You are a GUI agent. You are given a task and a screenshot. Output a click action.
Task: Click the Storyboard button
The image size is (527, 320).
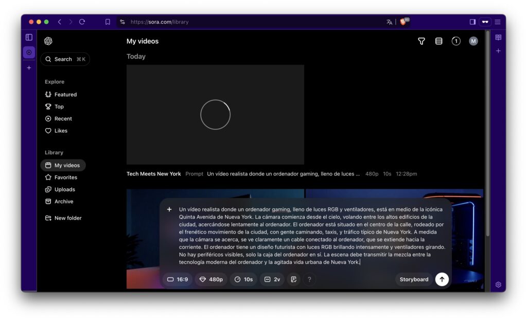[x=414, y=279]
